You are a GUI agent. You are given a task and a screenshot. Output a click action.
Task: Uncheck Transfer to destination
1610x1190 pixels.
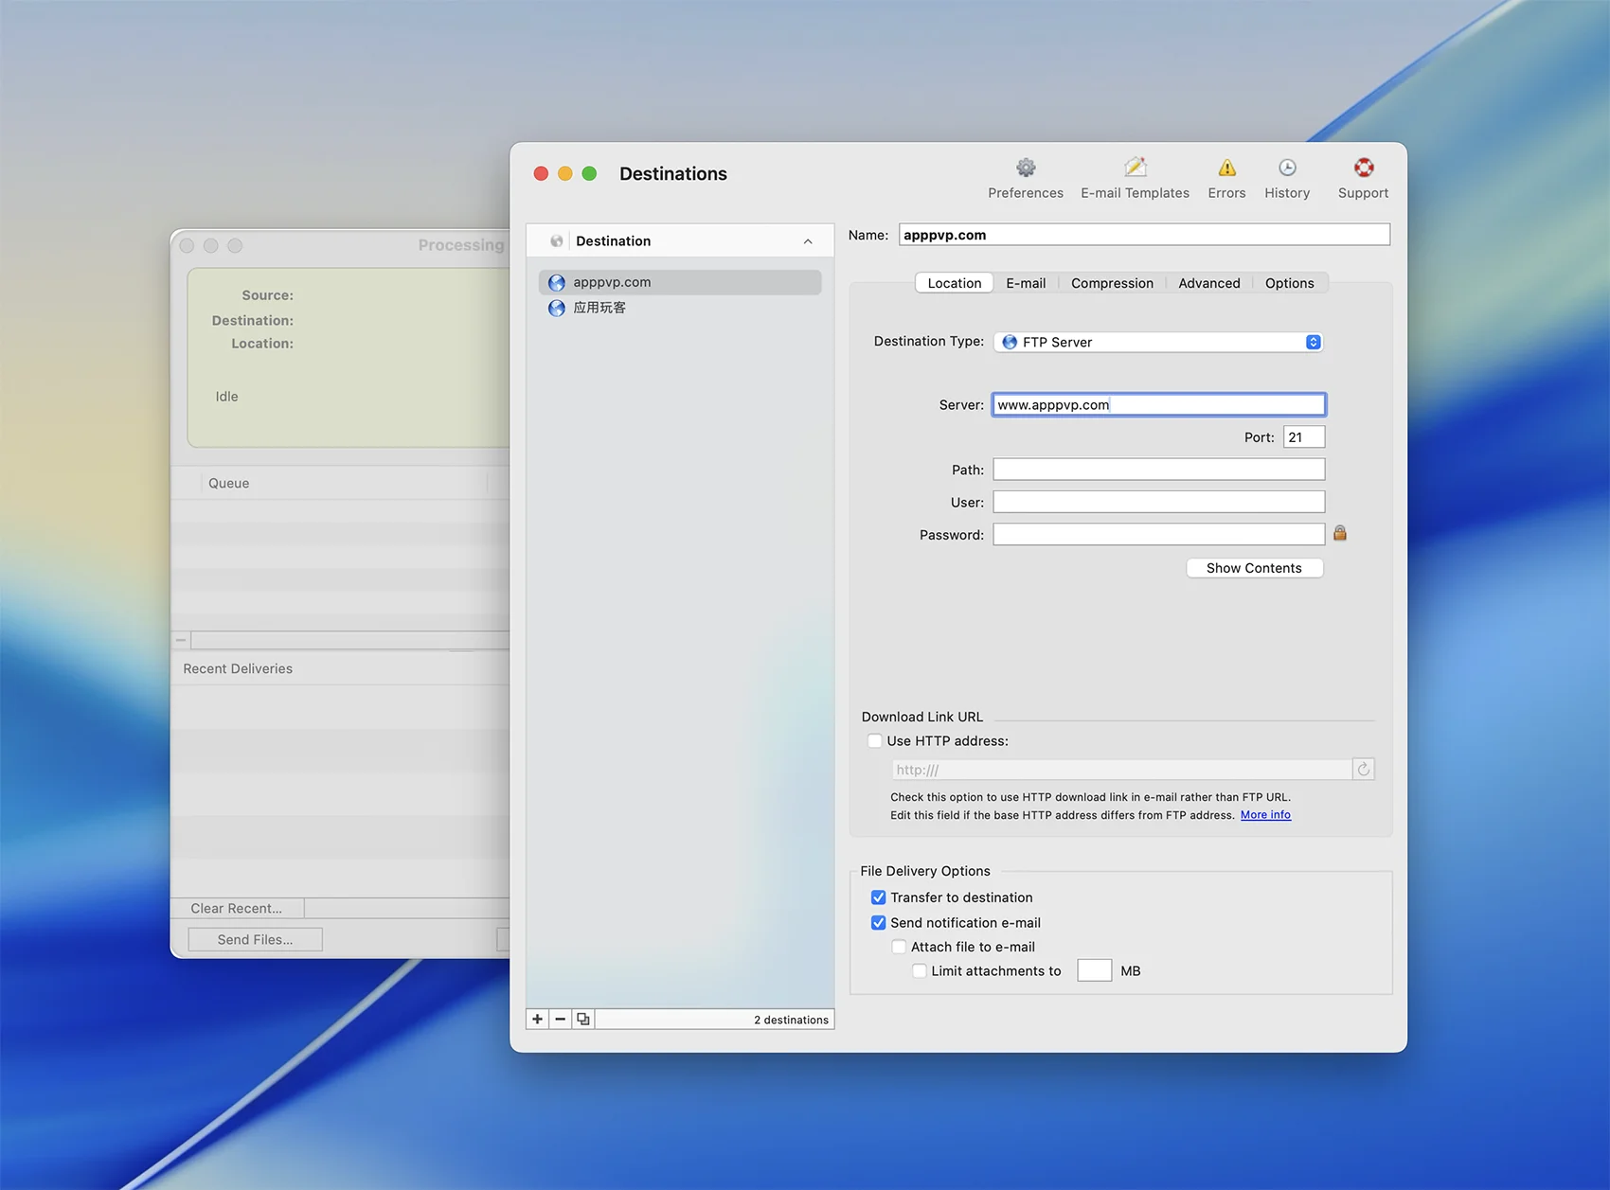tap(878, 897)
